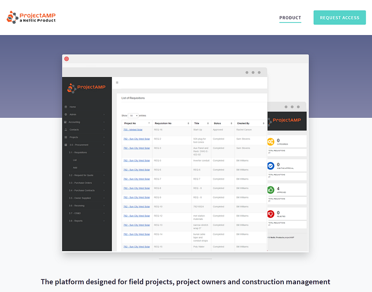Screen dimensions: 372x292
Task: Click the Projects icon in the sidebar
Action: click(66, 137)
